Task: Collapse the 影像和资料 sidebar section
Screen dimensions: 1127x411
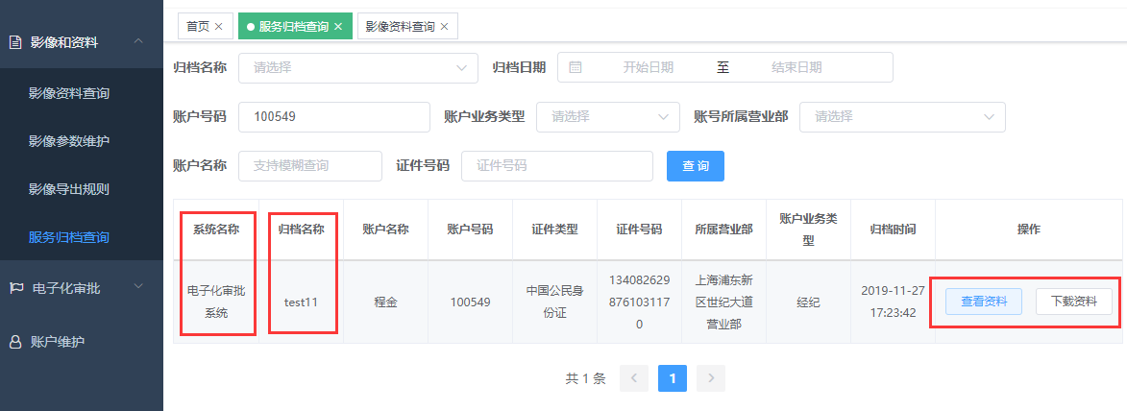Action: point(138,41)
